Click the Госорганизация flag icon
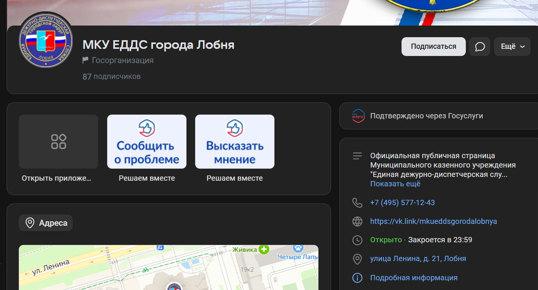Image resolution: width=538 pixels, height=290 pixels. (x=86, y=60)
